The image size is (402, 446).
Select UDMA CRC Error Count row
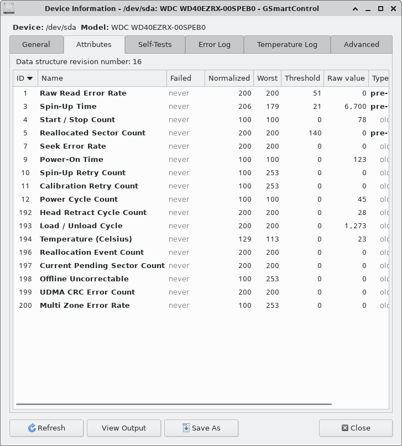coord(201,292)
